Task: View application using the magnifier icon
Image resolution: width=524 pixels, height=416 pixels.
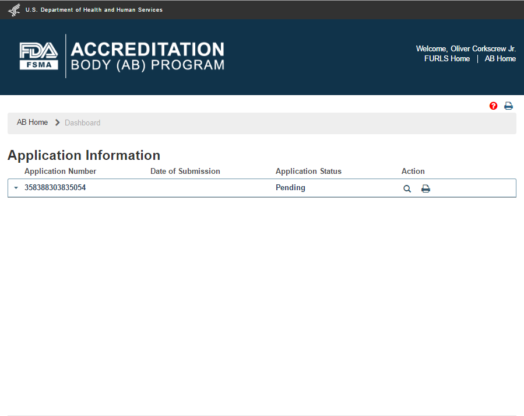Action: pos(407,188)
